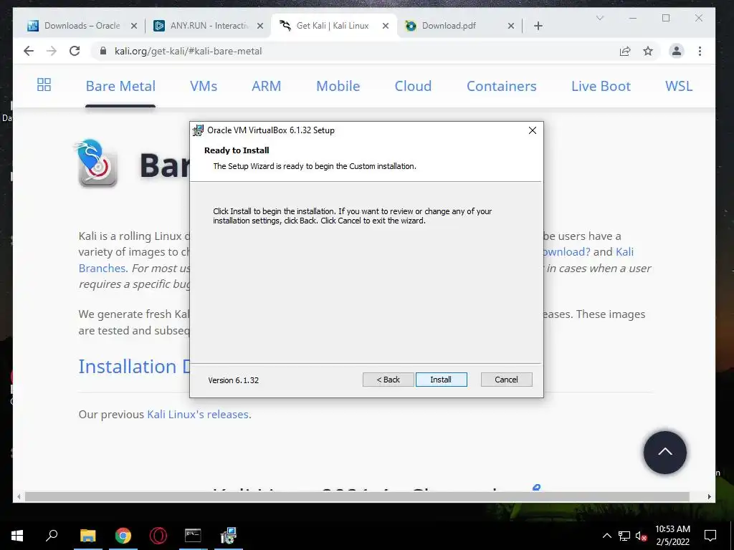Click Install in VirtualBox Setup wizard
Image resolution: width=734 pixels, height=550 pixels.
tap(441, 380)
